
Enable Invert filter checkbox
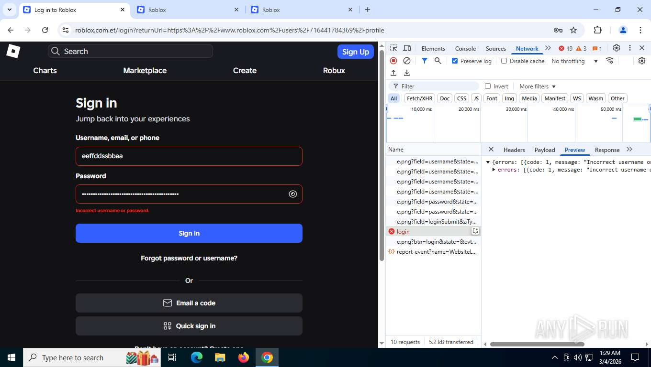(488, 86)
